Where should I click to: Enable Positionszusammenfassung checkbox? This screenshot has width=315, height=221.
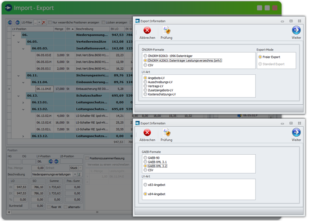87,158
